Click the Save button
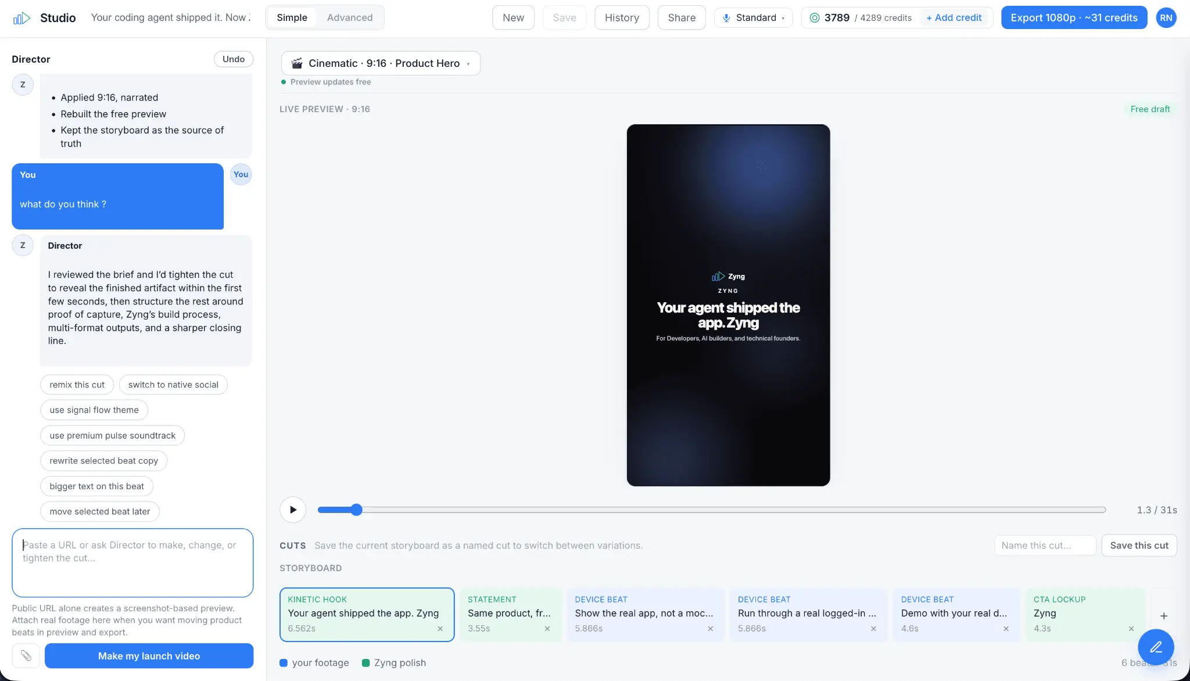Viewport: 1190px width, 681px height. tap(564, 17)
